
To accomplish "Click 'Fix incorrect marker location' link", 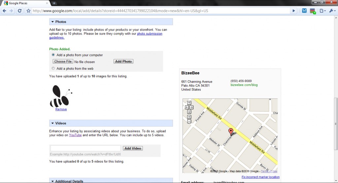I will point(260,177).
